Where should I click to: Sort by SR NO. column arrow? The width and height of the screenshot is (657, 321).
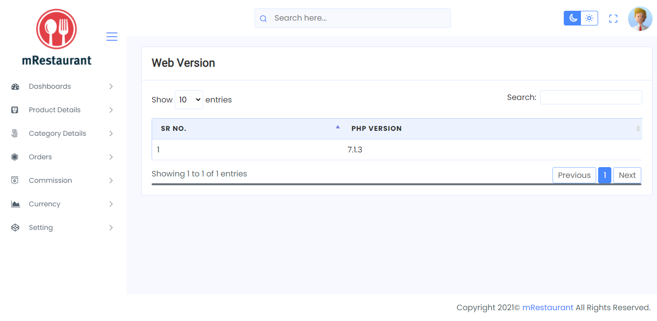[x=338, y=127]
